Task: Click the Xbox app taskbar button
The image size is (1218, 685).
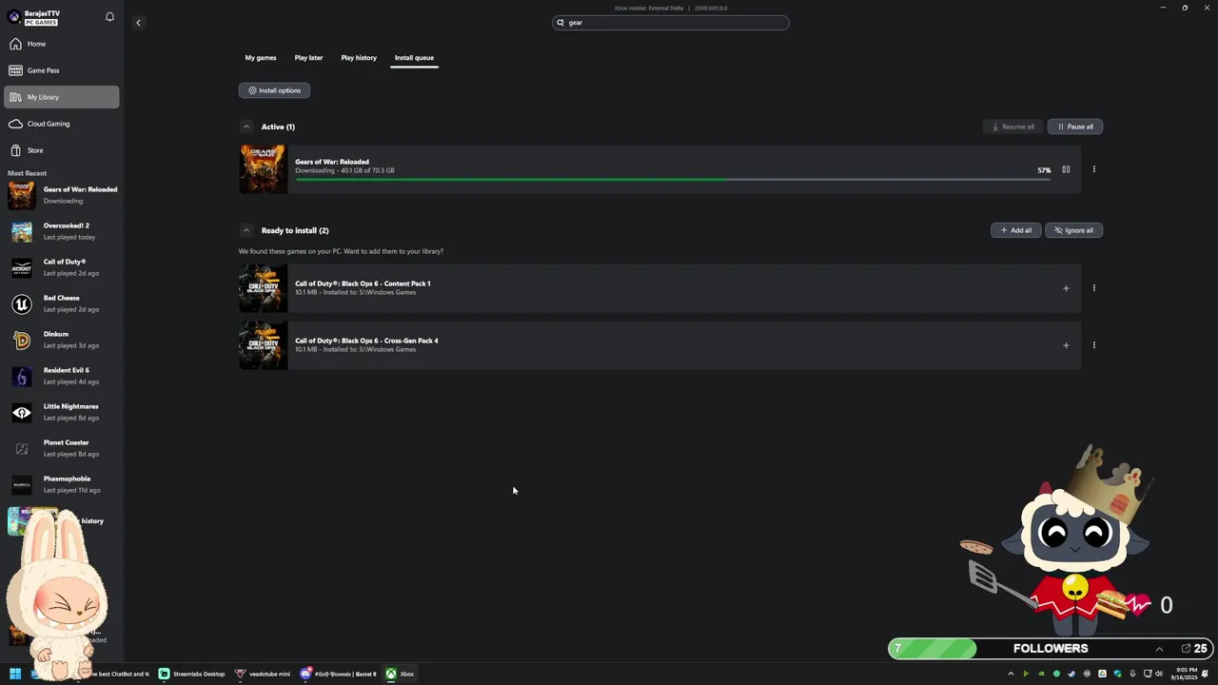Action: (400, 674)
